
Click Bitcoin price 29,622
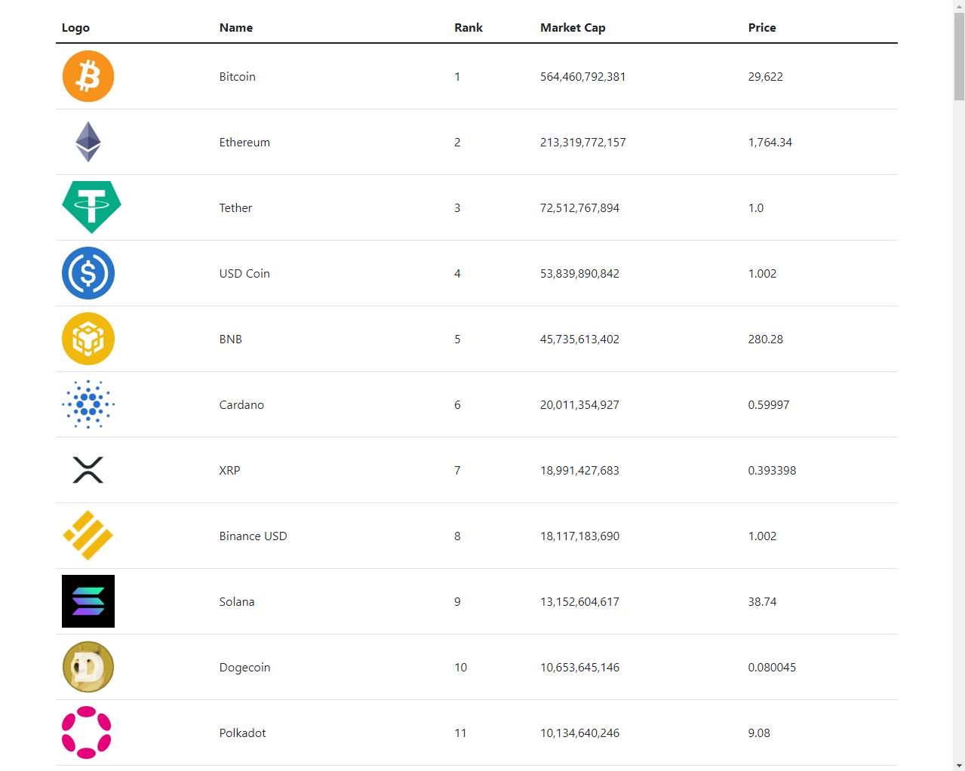click(766, 77)
